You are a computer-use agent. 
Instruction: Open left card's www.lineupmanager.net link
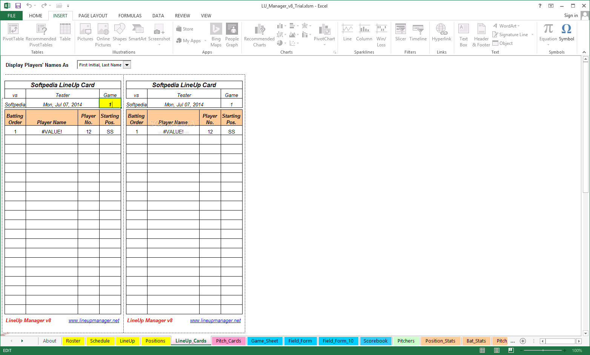point(94,321)
